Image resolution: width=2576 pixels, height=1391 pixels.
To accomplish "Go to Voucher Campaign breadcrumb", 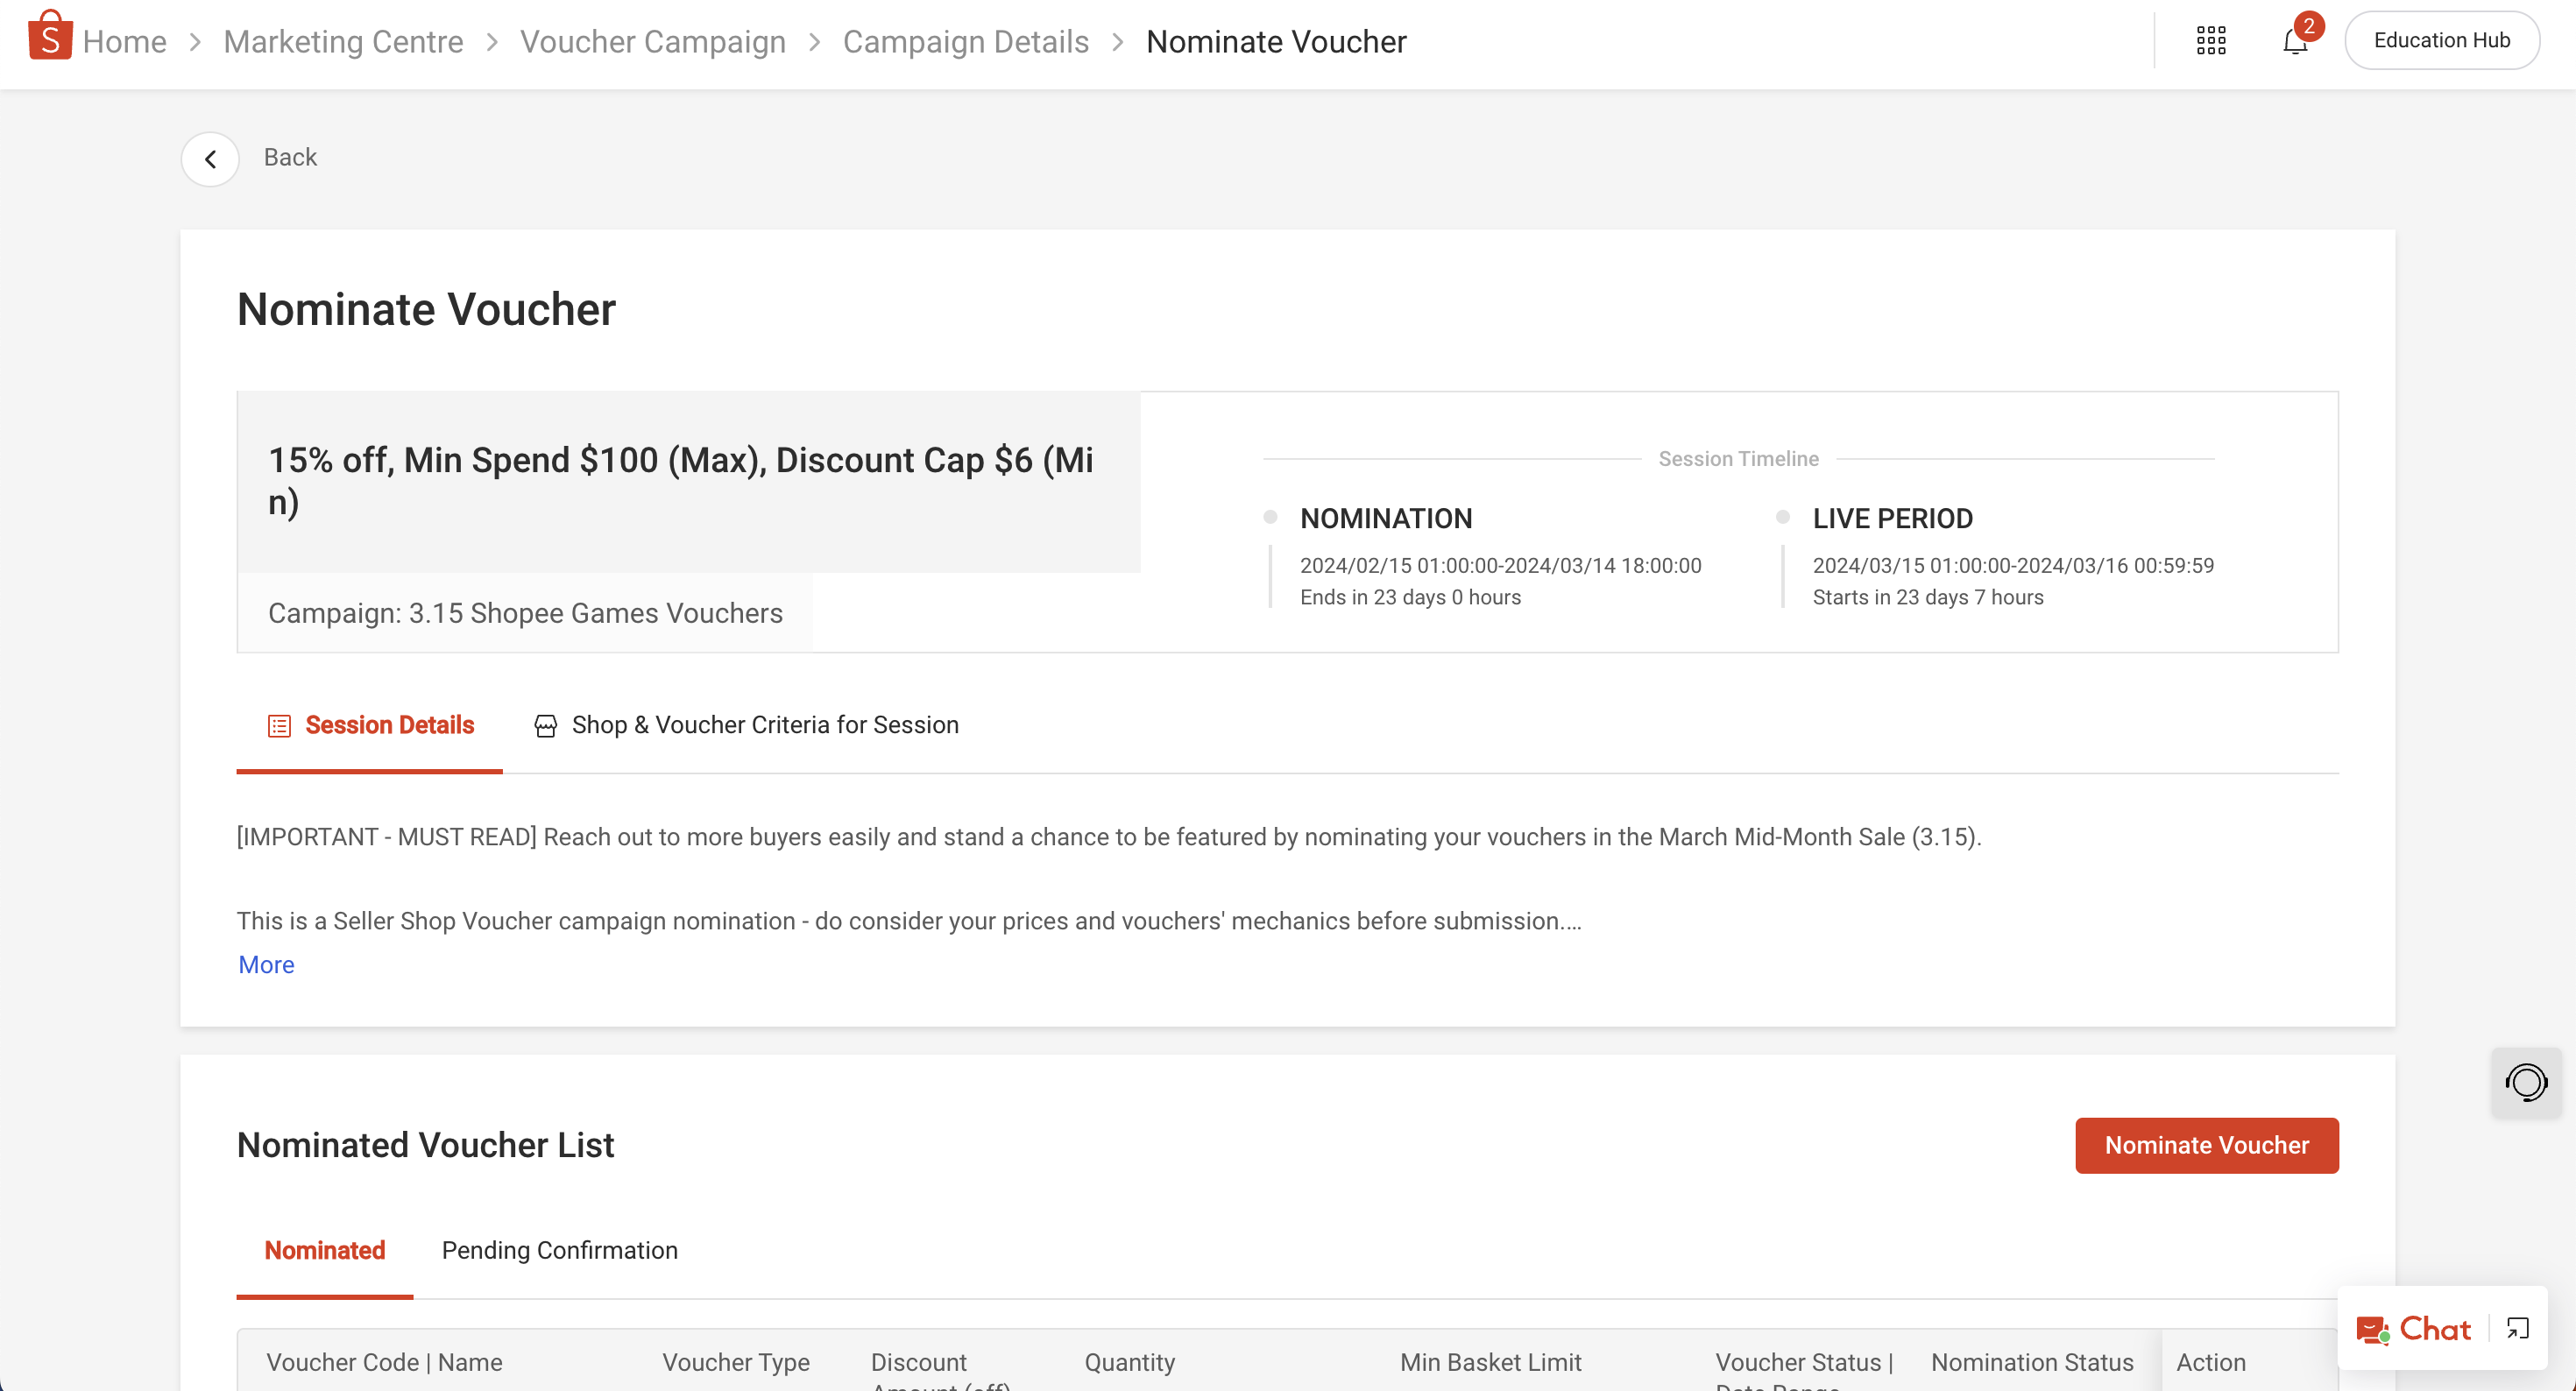I will (652, 42).
